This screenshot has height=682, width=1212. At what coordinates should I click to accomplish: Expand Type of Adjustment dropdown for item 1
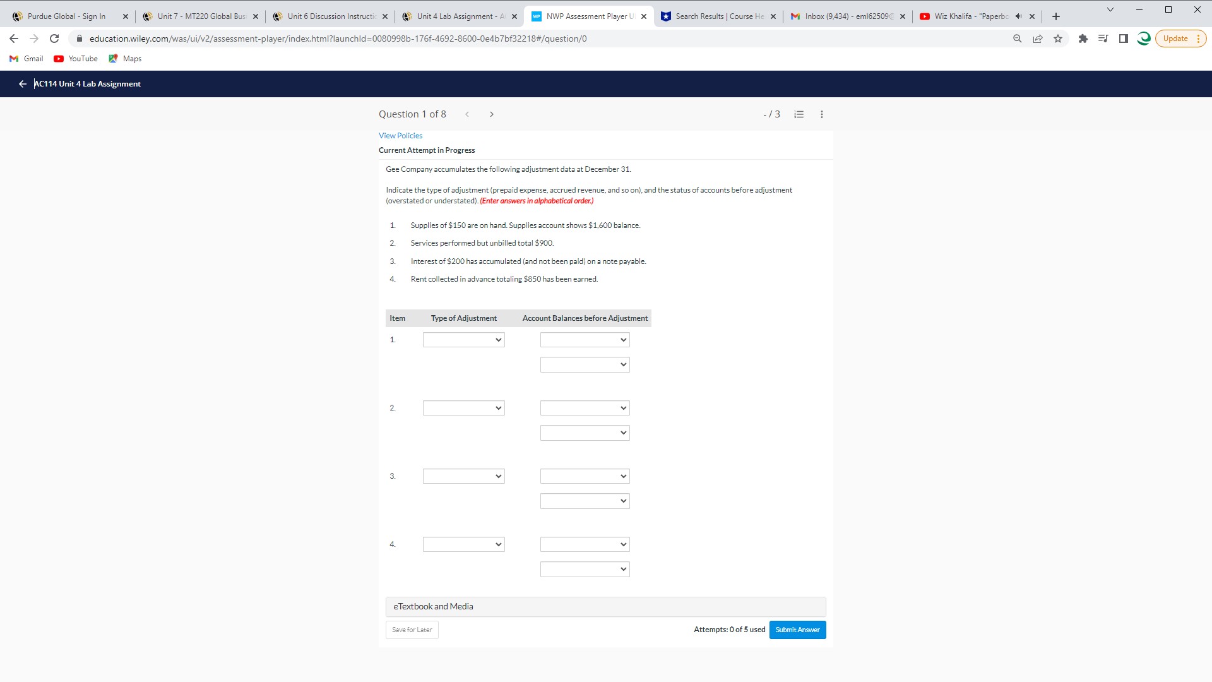pyautogui.click(x=463, y=340)
